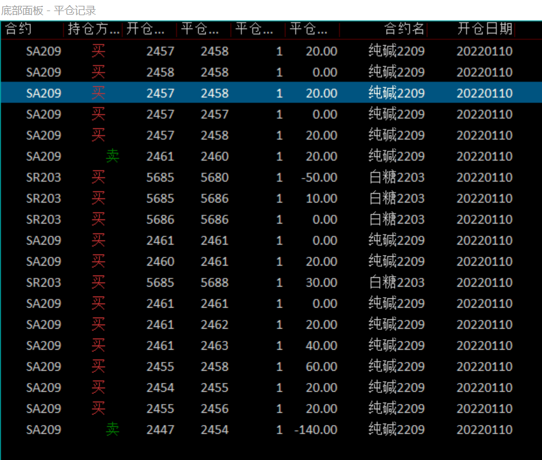Image resolution: width=542 pixels, height=460 pixels.
Task: Click the close price 2456 cell
Action: pos(214,409)
